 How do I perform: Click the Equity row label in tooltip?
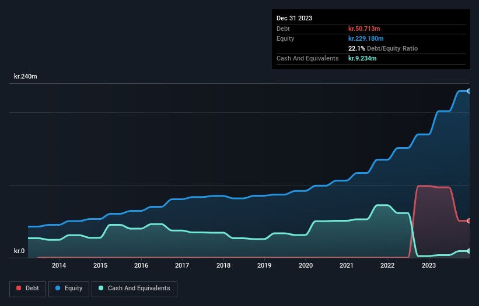(x=285, y=38)
